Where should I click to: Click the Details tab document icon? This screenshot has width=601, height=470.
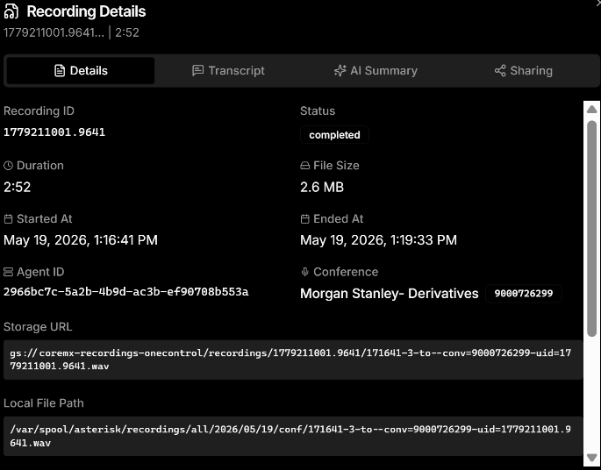click(x=60, y=71)
